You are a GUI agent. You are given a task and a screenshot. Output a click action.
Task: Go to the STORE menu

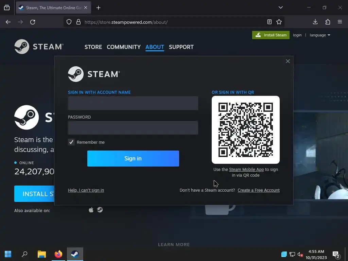tap(93, 47)
